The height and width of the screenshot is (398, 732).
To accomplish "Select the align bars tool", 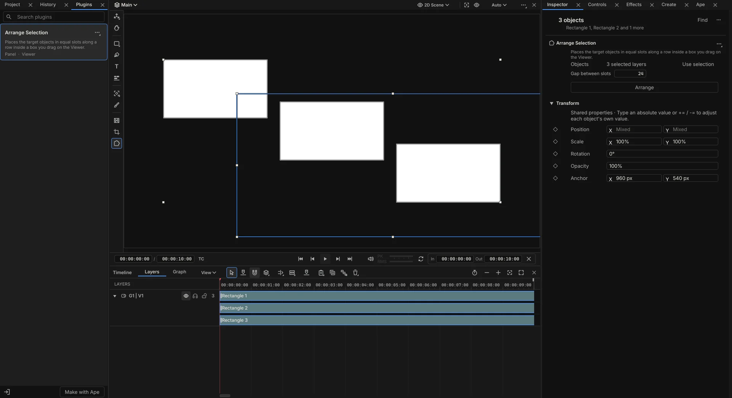I will (x=117, y=78).
